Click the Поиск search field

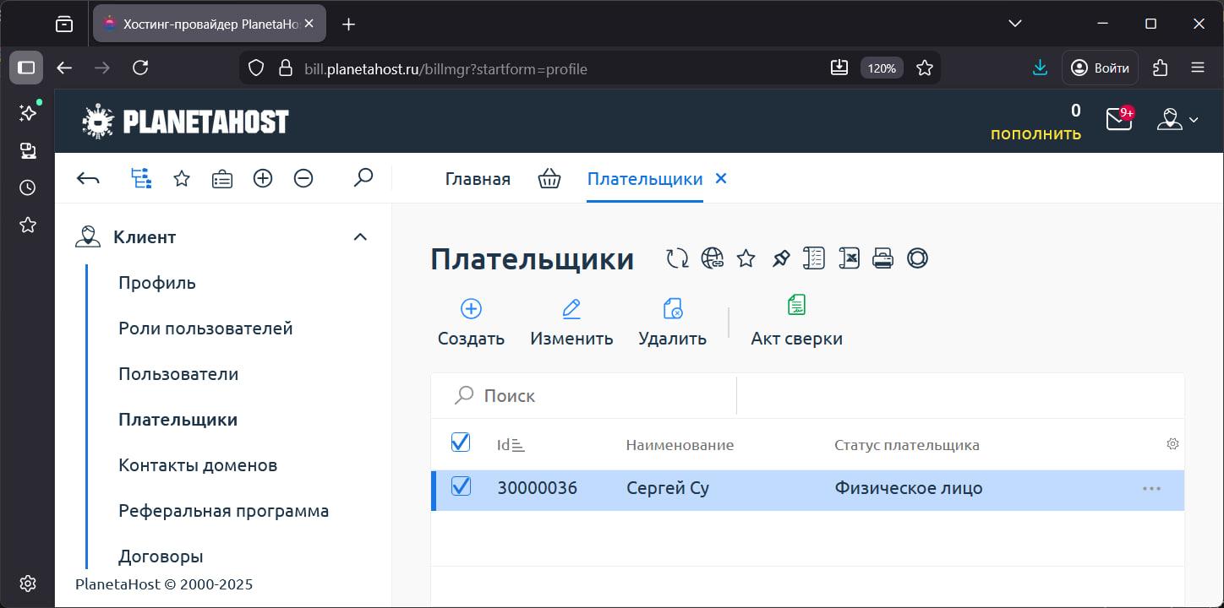pyautogui.click(x=592, y=395)
